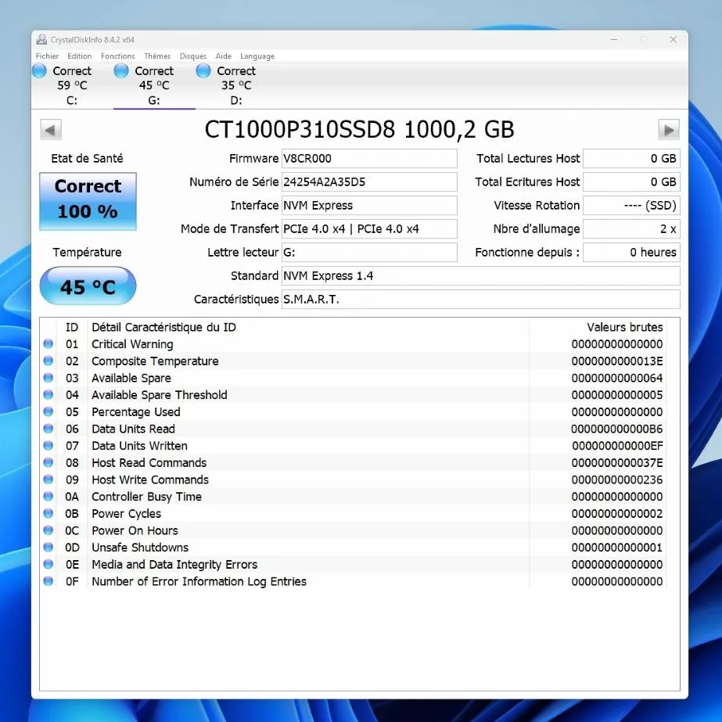Click status dot of Unsafe Shutdowns row
The height and width of the screenshot is (722, 722).
click(x=48, y=547)
